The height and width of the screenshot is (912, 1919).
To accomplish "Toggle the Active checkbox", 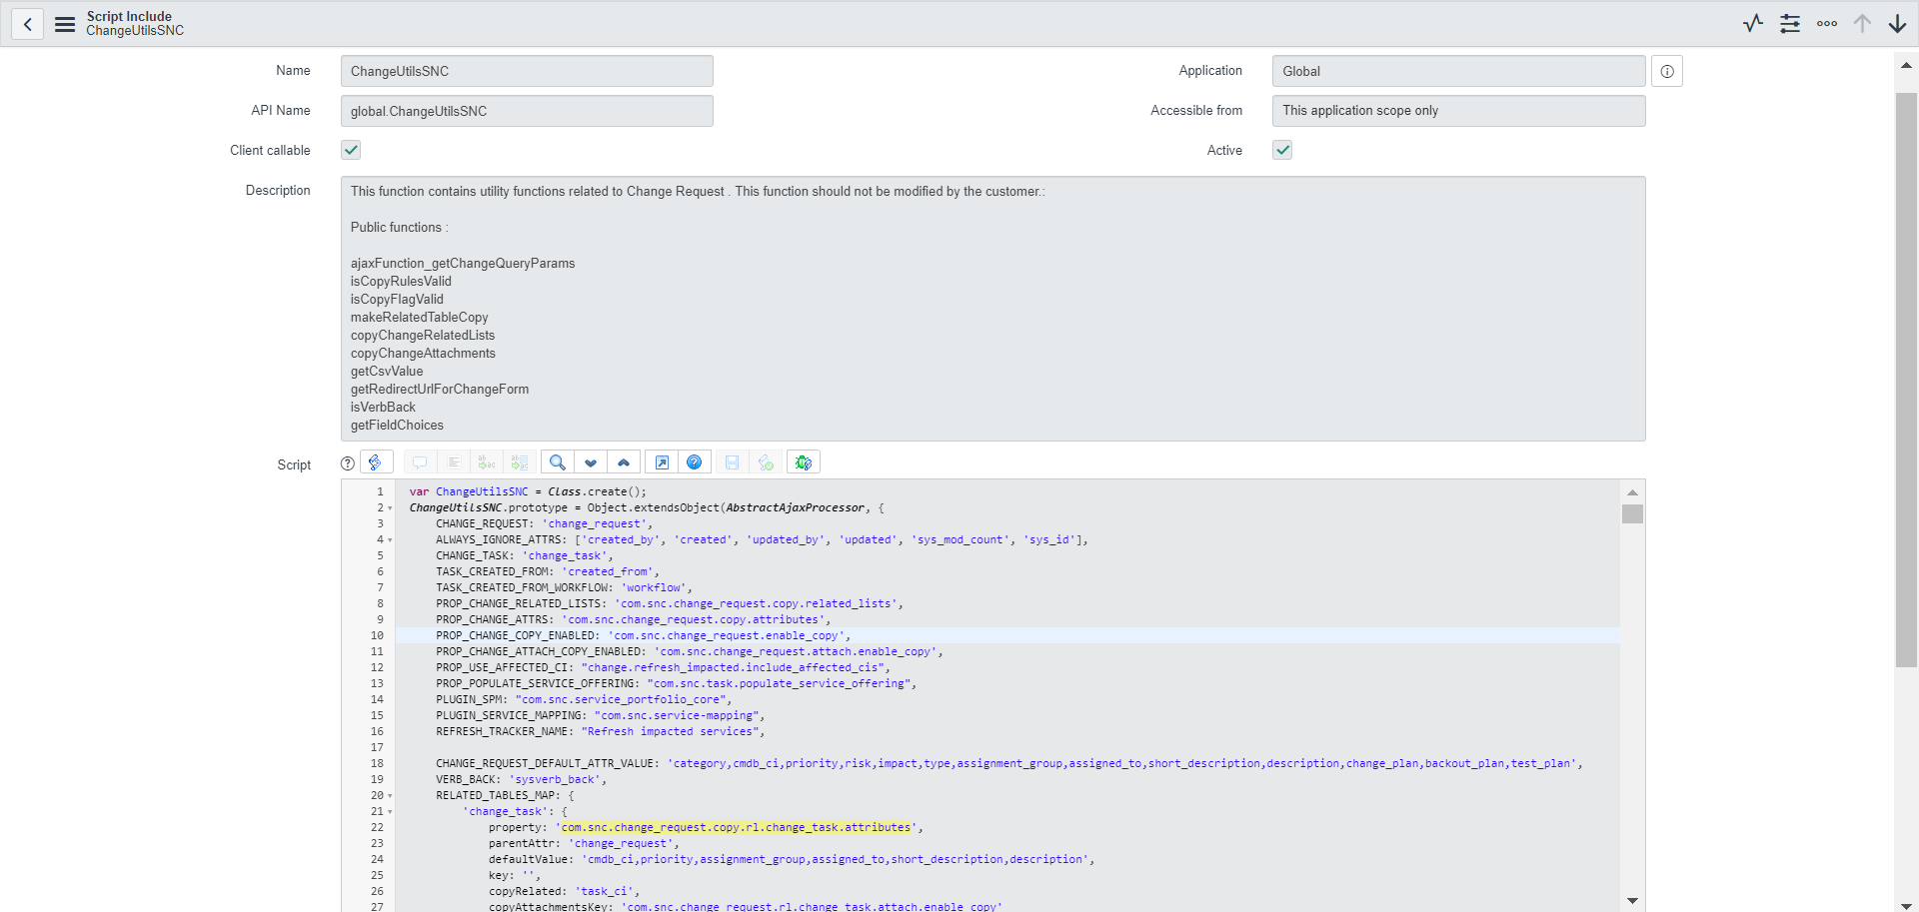I will [x=1282, y=150].
